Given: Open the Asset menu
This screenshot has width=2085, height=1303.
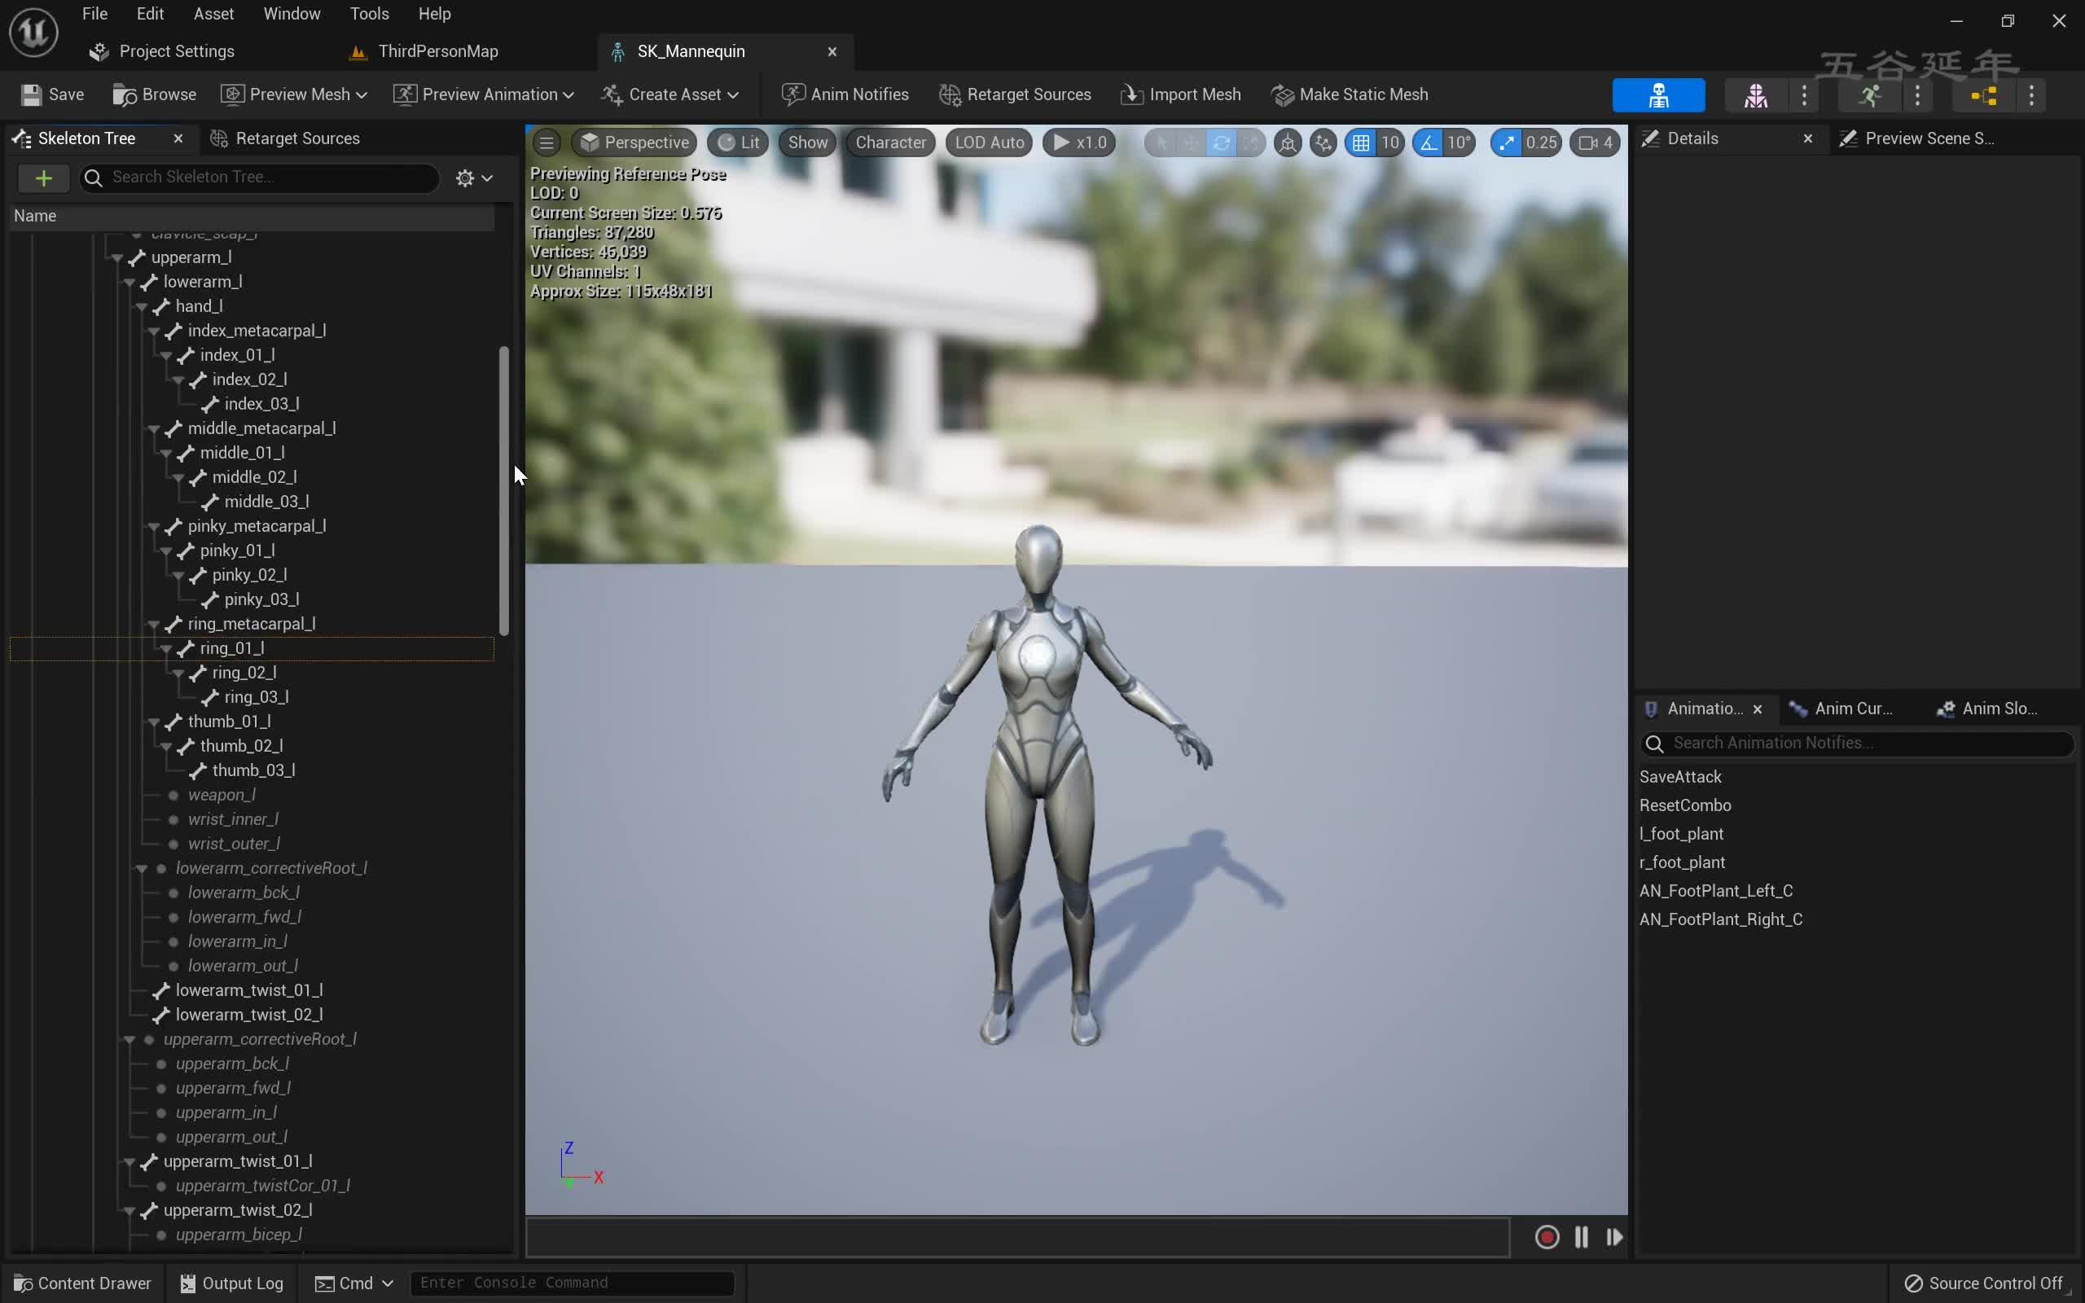Looking at the screenshot, I should point(213,14).
